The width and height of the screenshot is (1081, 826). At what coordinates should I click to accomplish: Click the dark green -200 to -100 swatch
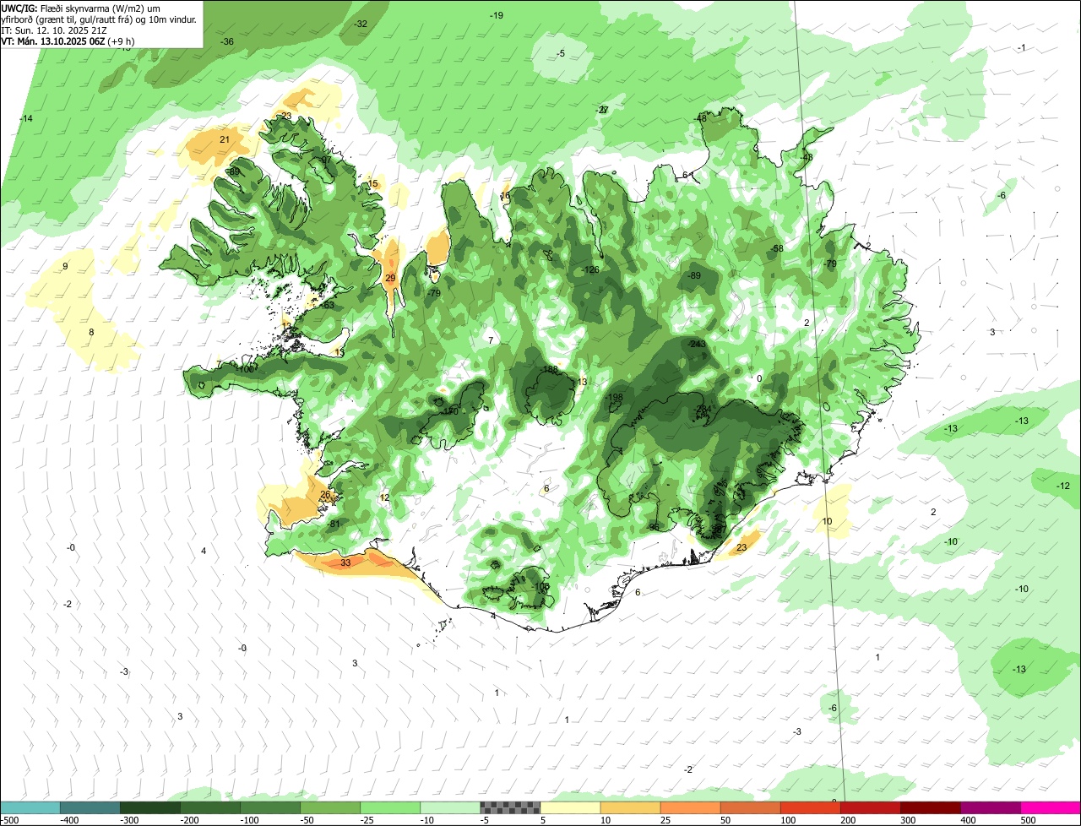[210, 807]
